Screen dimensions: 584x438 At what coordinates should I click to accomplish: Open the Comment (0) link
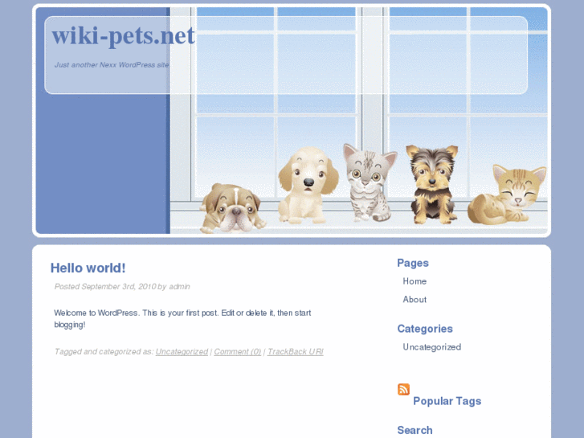pyautogui.click(x=238, y=351)
